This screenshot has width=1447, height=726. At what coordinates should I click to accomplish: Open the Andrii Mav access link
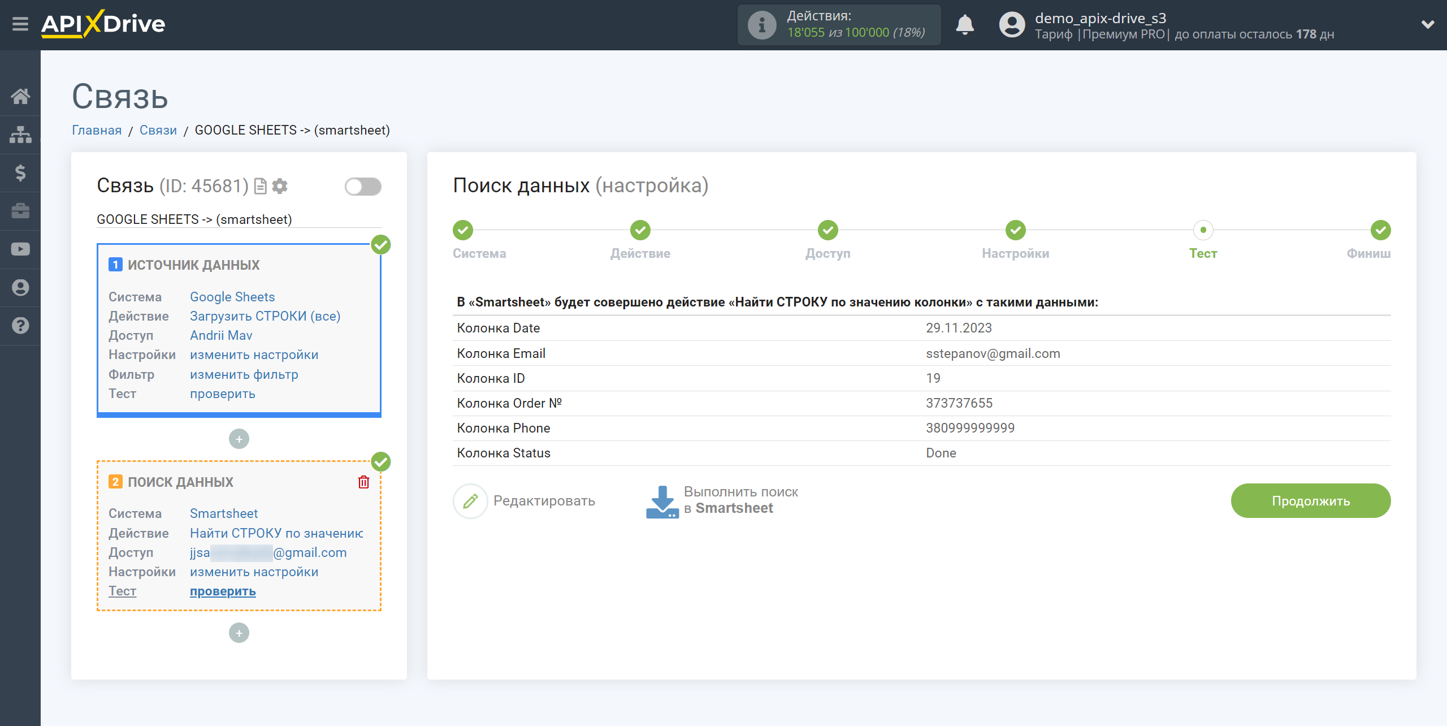tap(221, 335)
